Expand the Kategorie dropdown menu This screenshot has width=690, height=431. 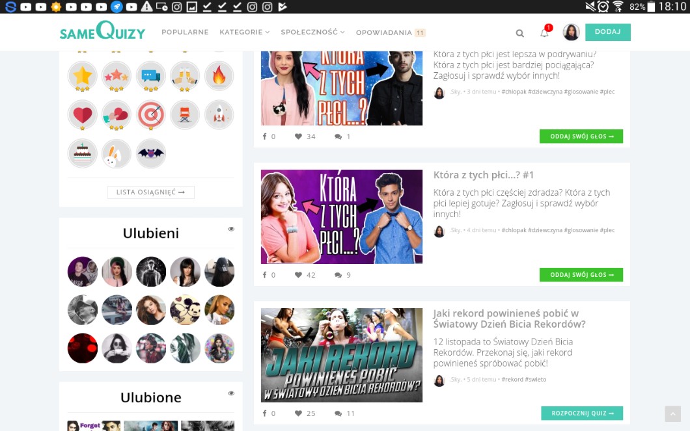[244, 33]
